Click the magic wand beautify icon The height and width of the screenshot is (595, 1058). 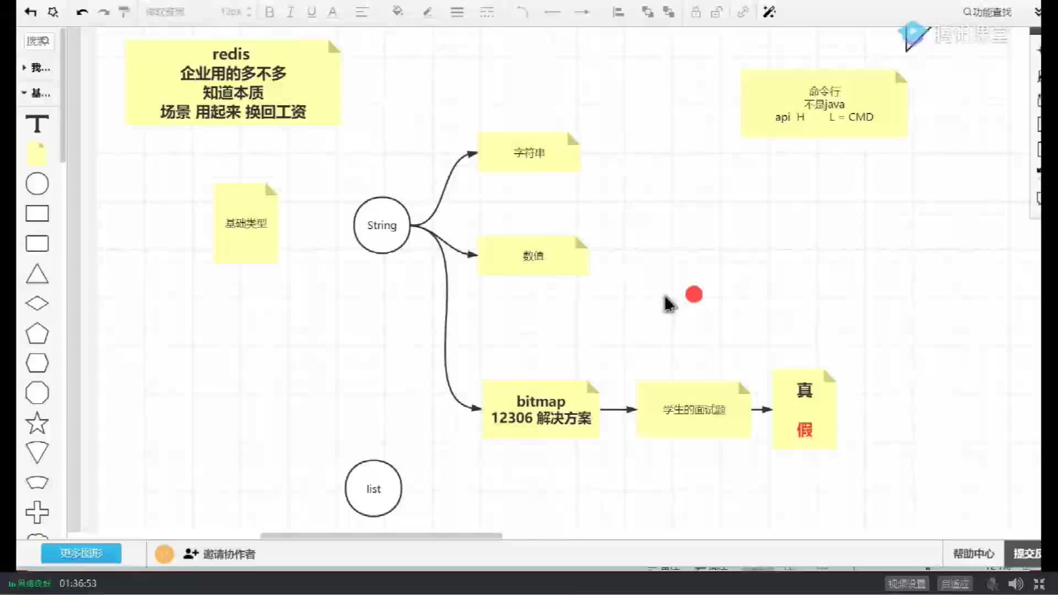coord(769,12)
